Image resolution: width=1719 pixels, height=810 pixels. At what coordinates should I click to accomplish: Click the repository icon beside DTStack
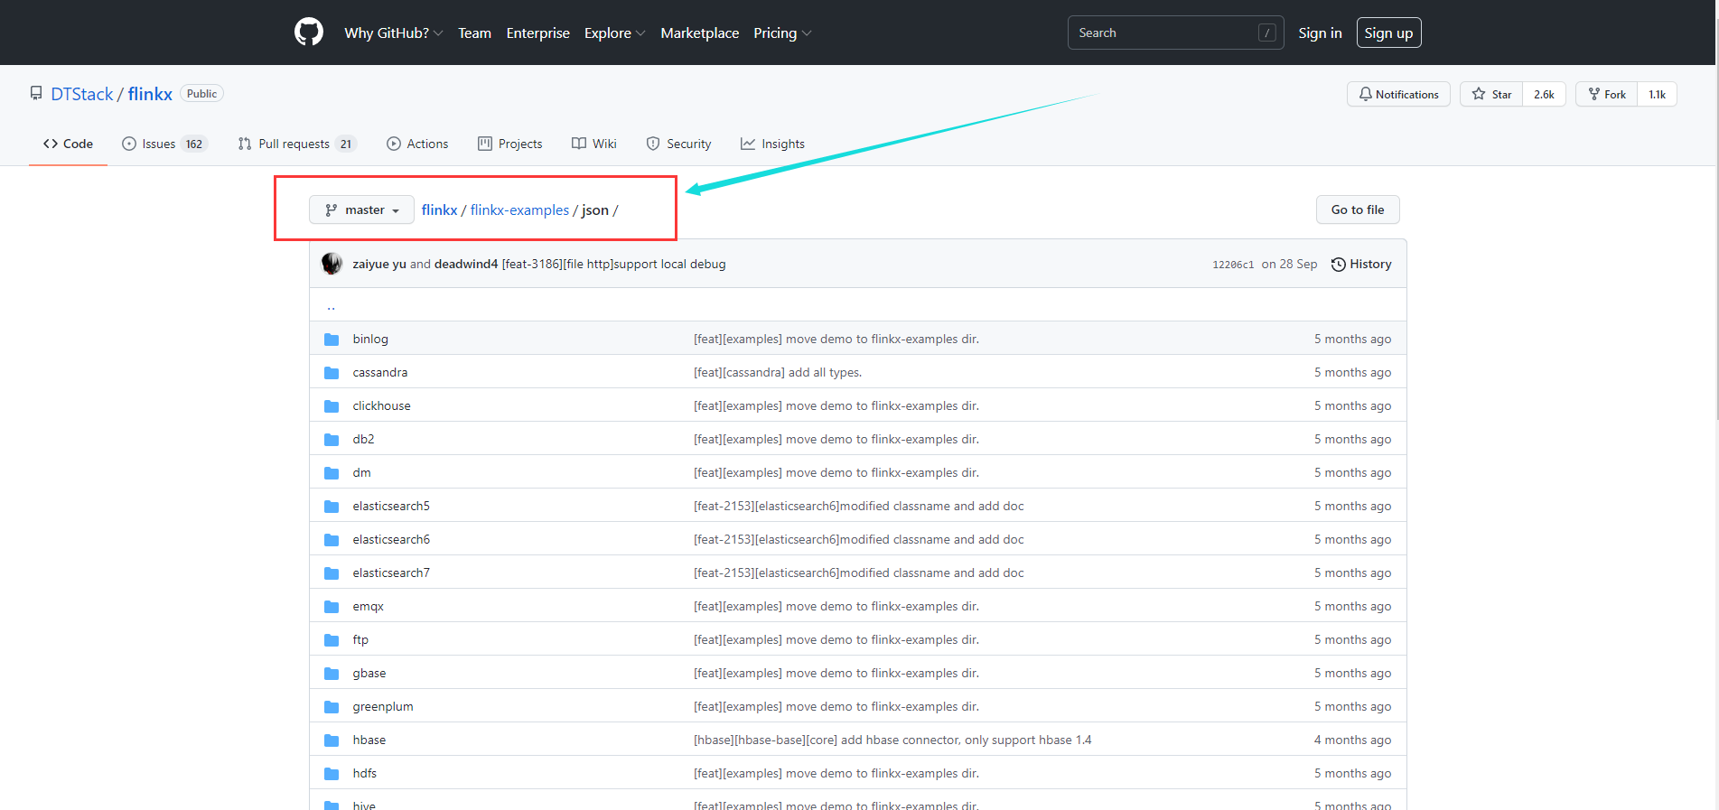tap(36, 94)
